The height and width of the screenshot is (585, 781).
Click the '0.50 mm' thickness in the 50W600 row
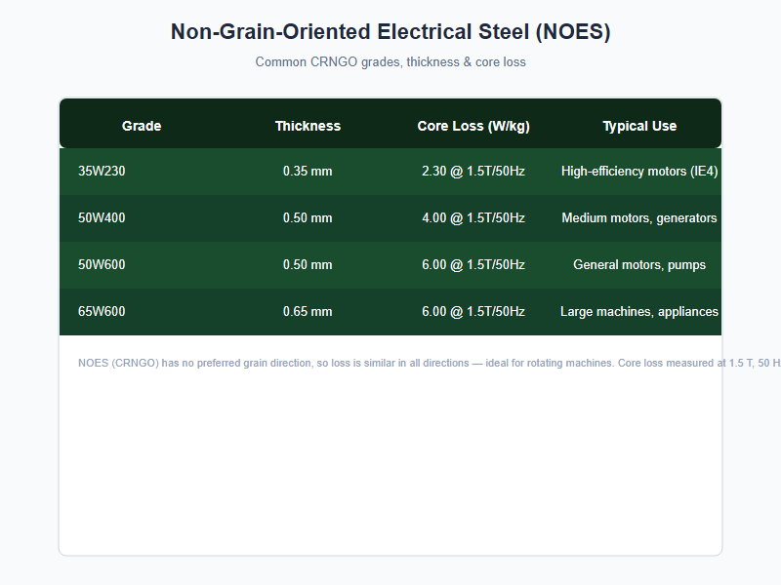[x=308, y=264]
